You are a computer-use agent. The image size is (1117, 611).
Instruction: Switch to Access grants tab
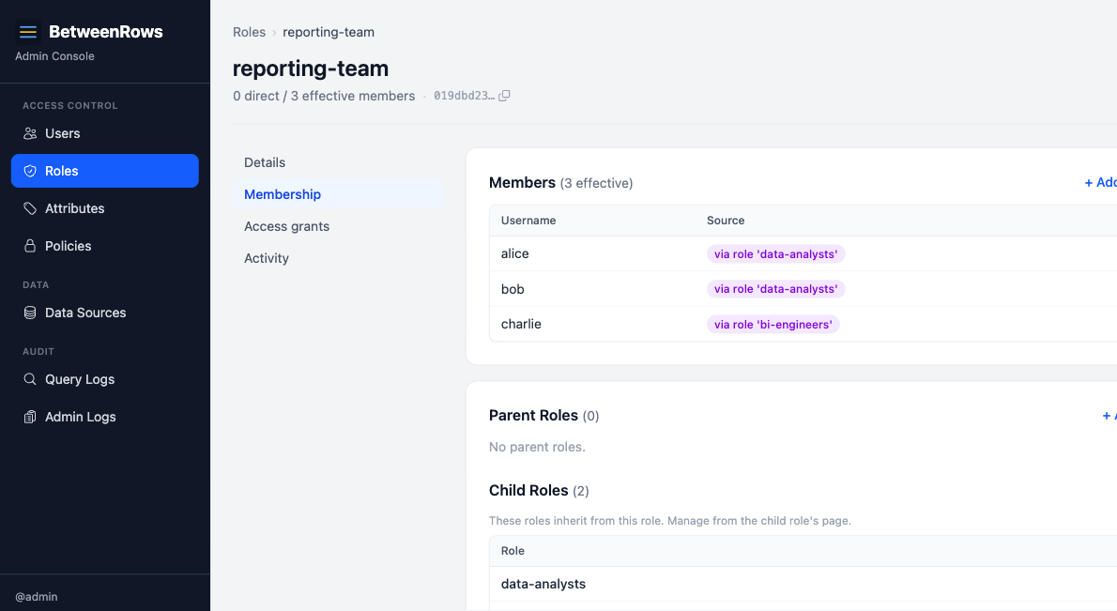pyautogui.click(x=338, y=226)
